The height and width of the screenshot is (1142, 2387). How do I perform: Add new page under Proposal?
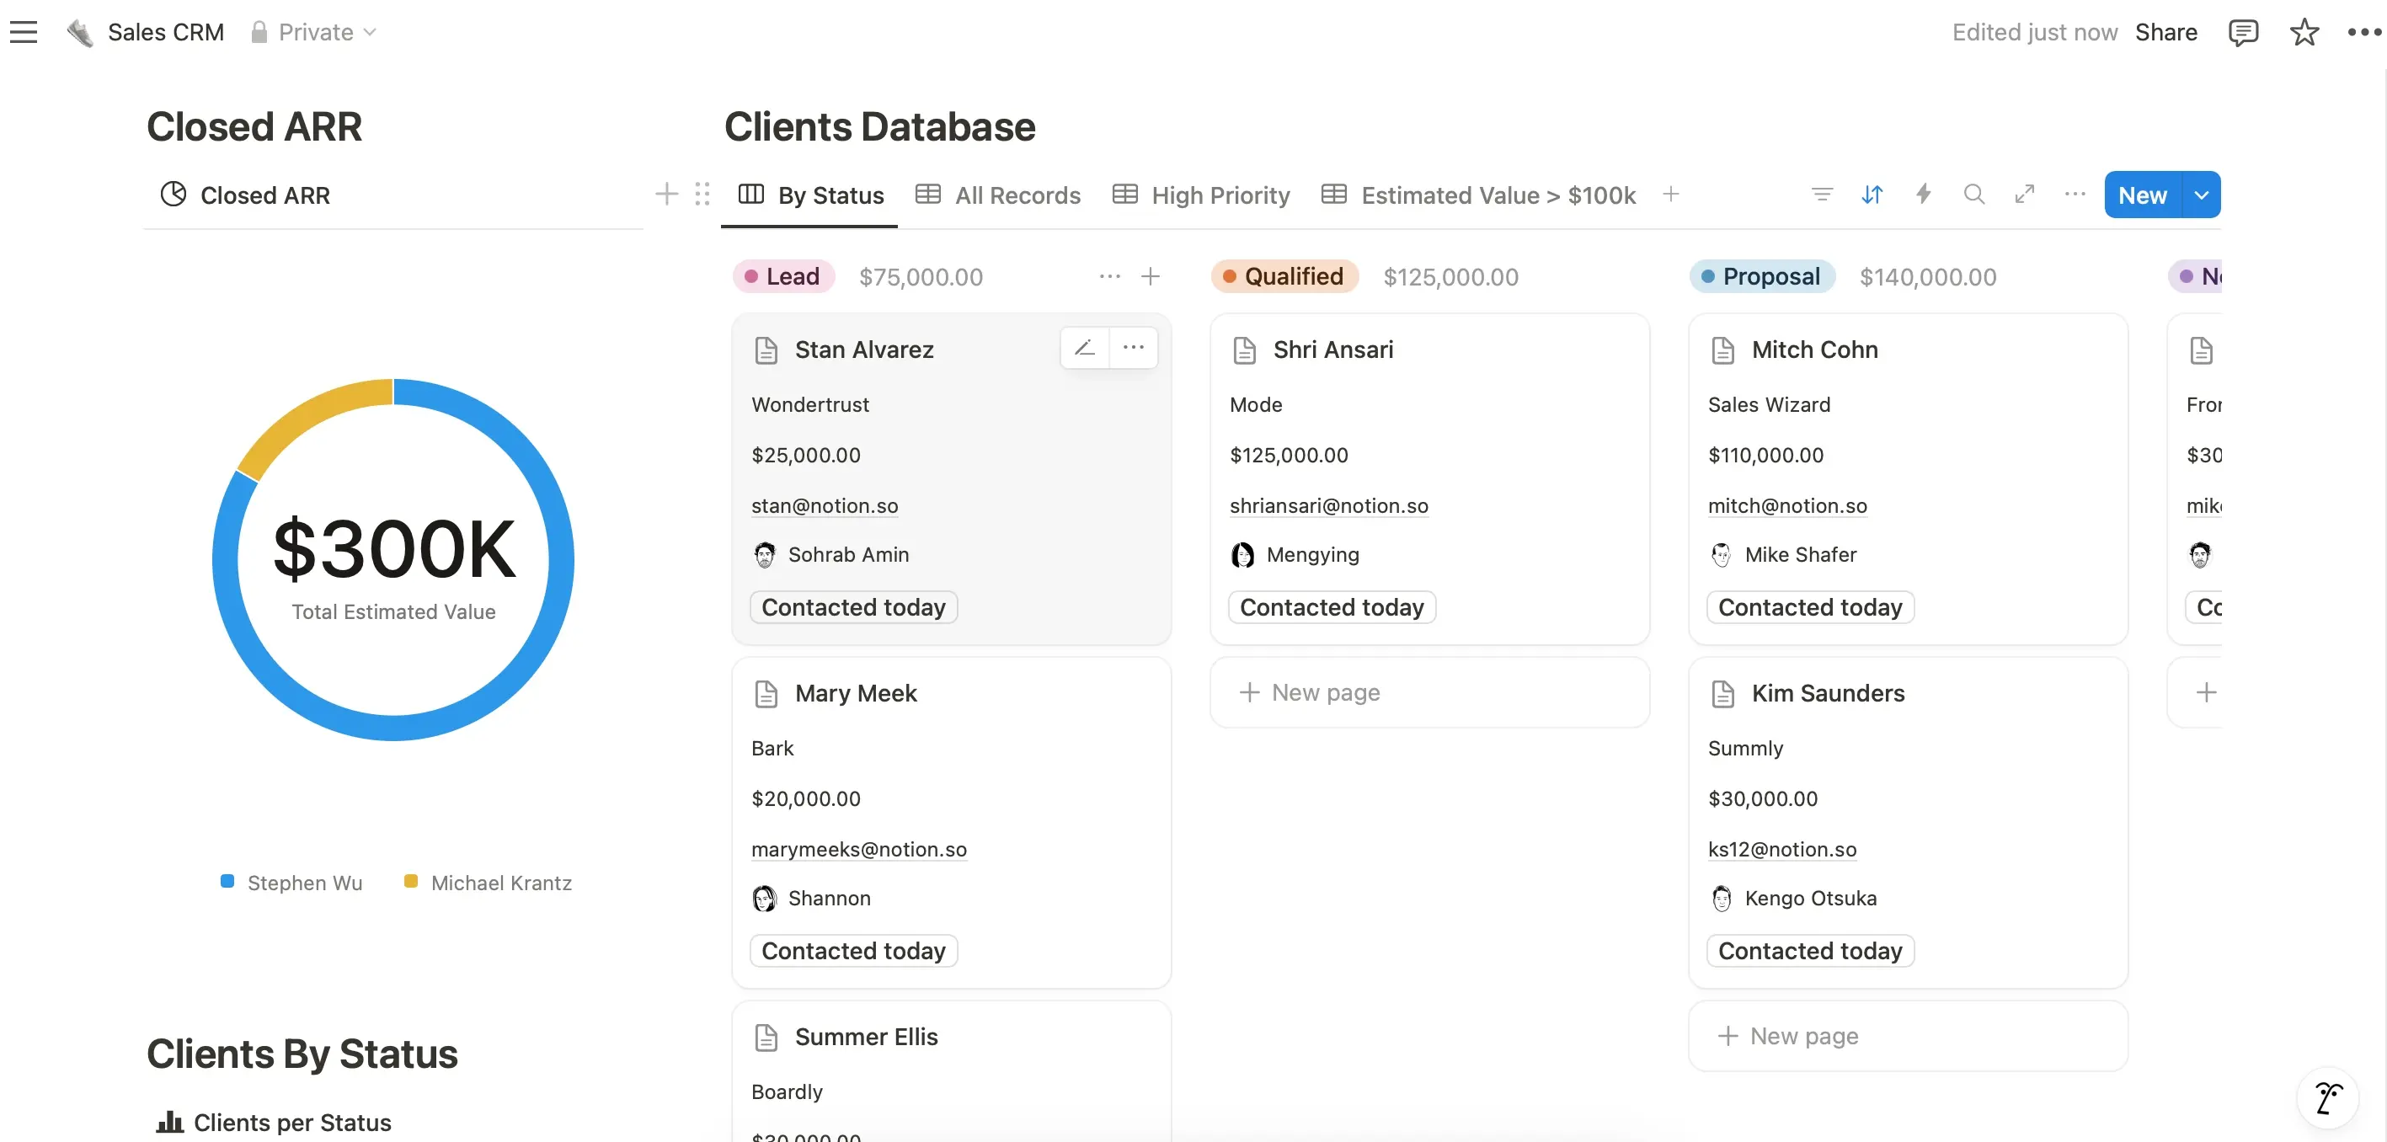pos(1907,1036)
